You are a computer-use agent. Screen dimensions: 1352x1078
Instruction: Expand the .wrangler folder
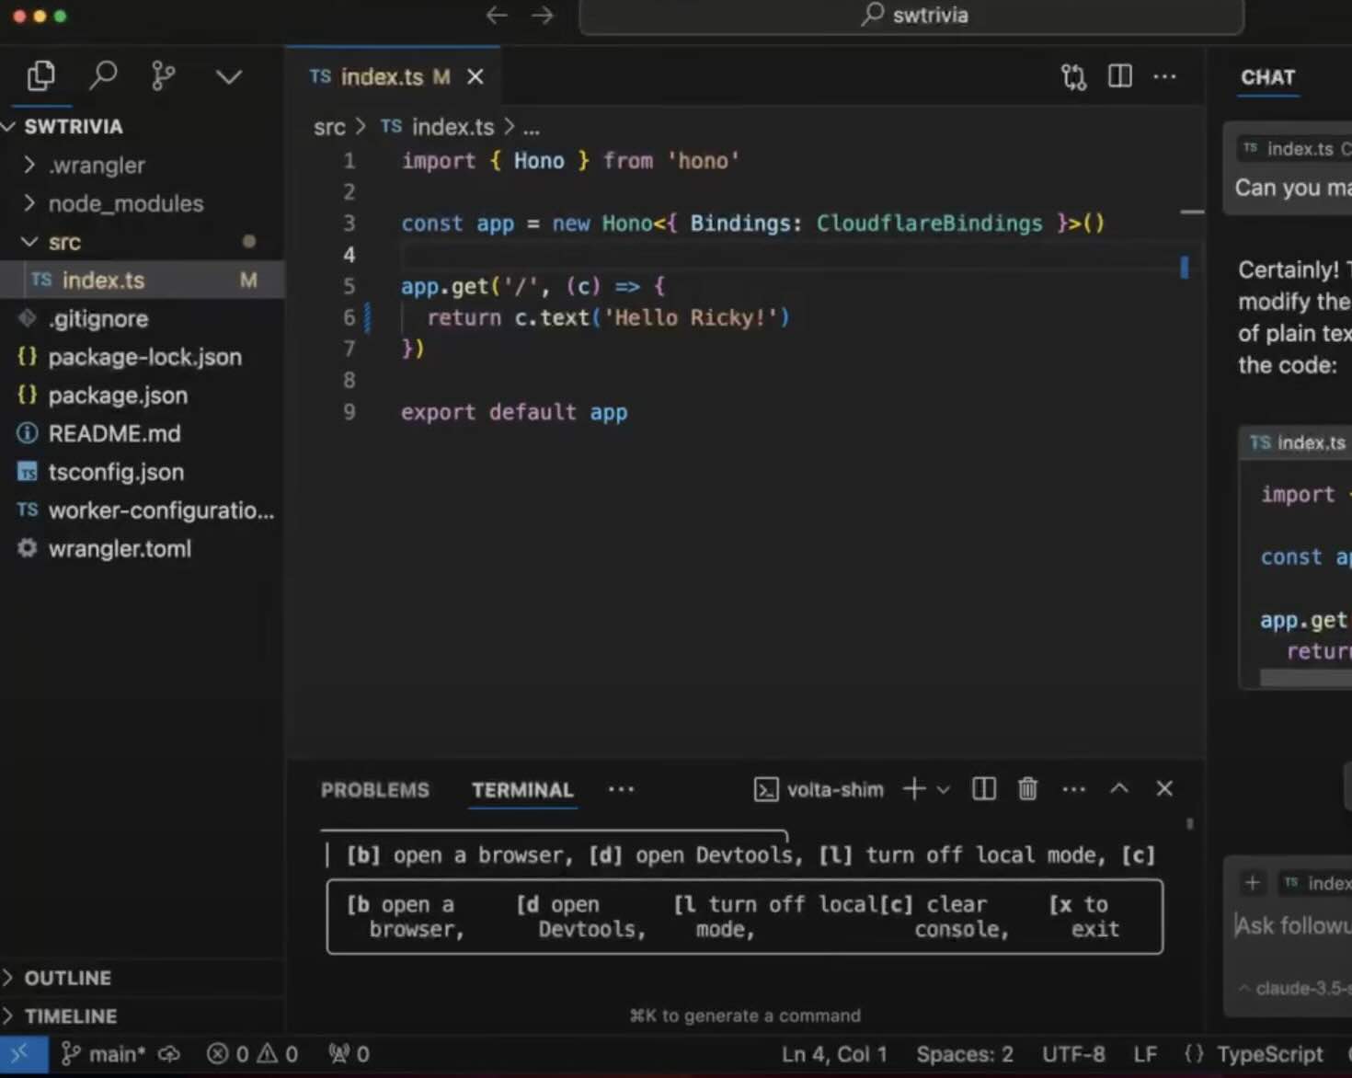point(97,166)
